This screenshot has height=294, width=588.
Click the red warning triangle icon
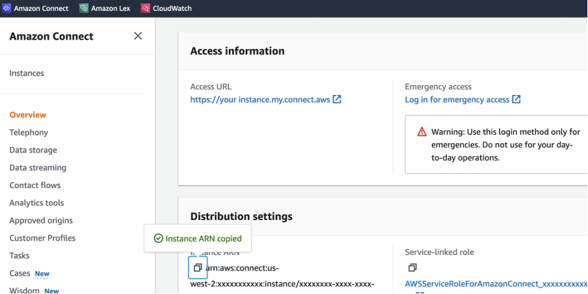pyautogui.click(x=422, y=132)
